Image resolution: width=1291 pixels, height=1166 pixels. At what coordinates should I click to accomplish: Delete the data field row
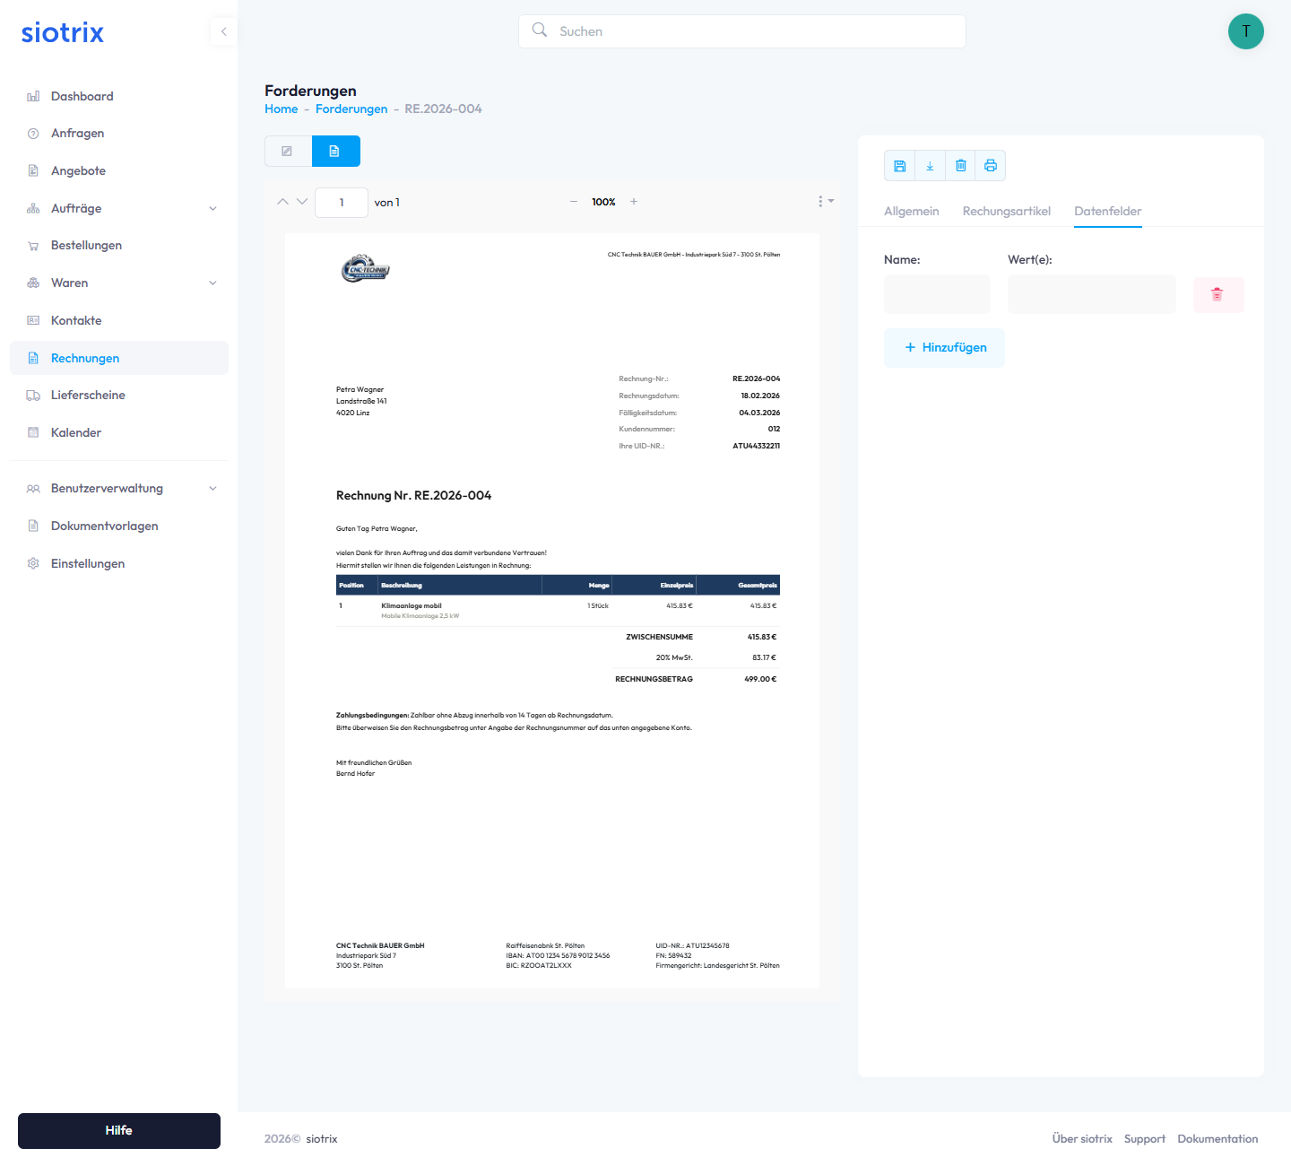pos(1217,294)
